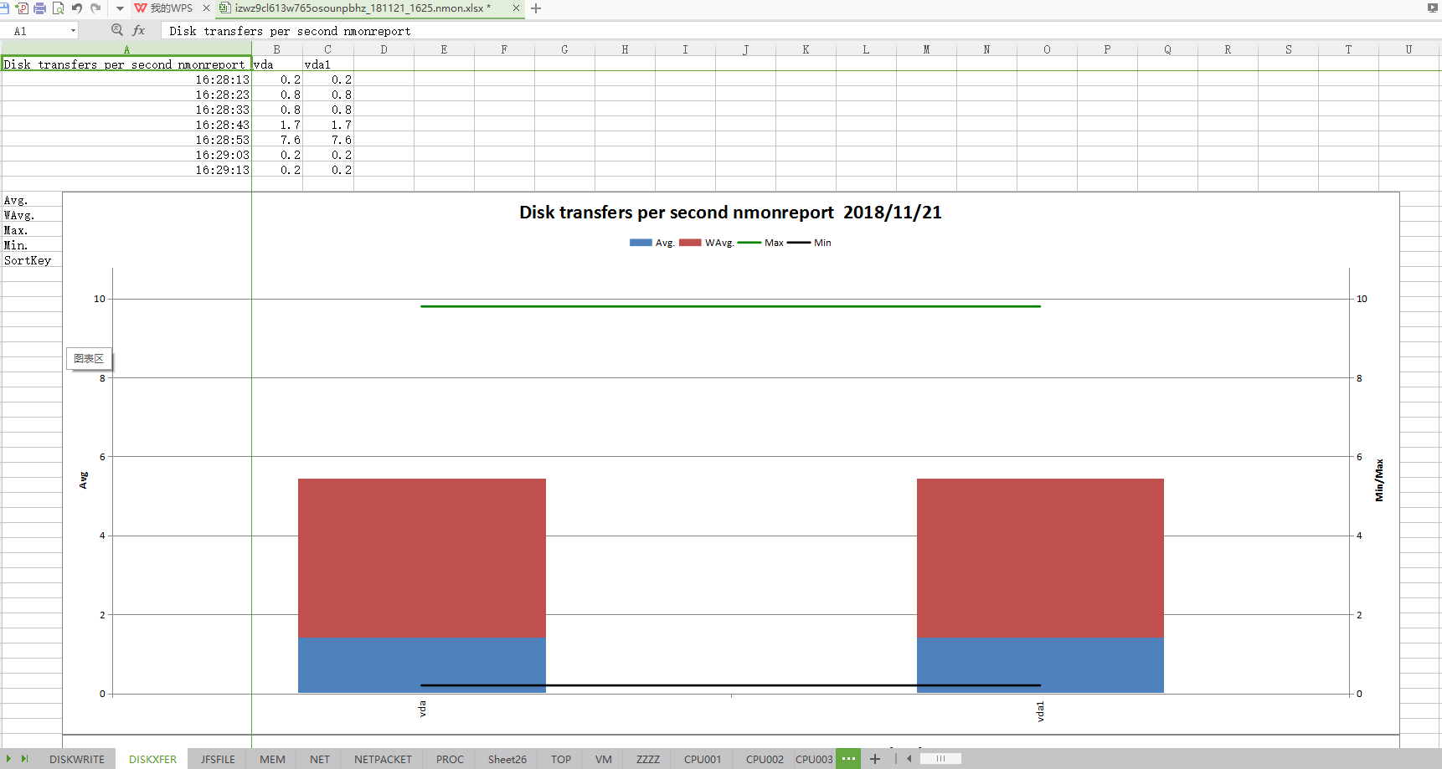The width and height of the screenshot is (1442, 769).
Task: Click the Min legend black line
Action: (799, 243)
